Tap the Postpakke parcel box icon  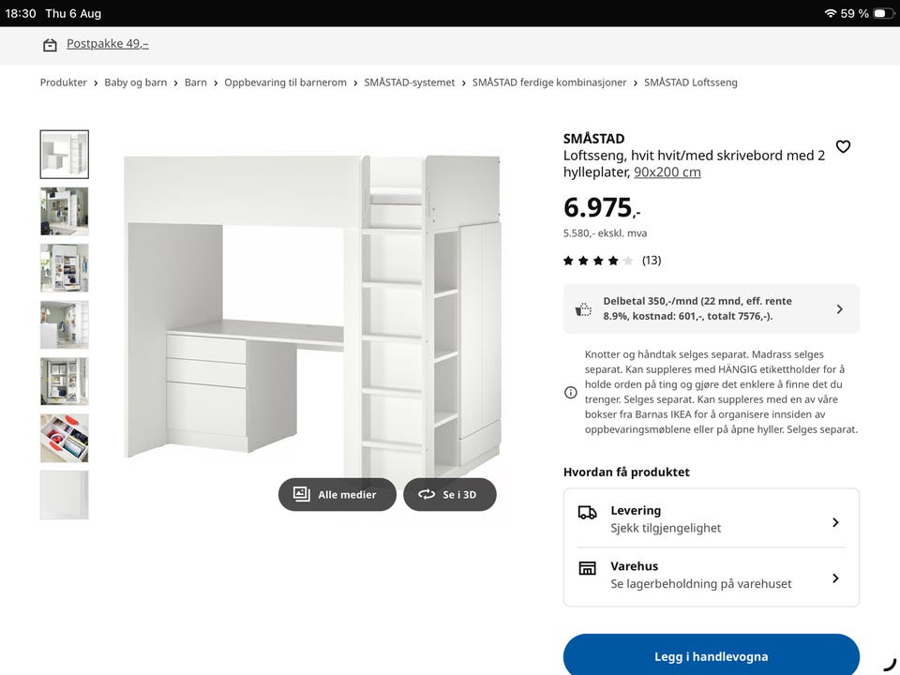[50, 45]
